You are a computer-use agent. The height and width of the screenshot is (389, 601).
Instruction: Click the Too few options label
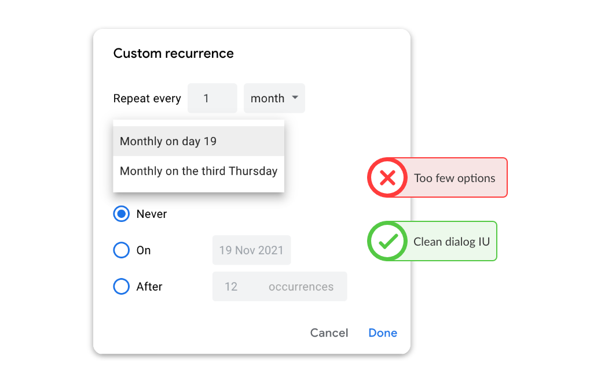click(455, 178)
